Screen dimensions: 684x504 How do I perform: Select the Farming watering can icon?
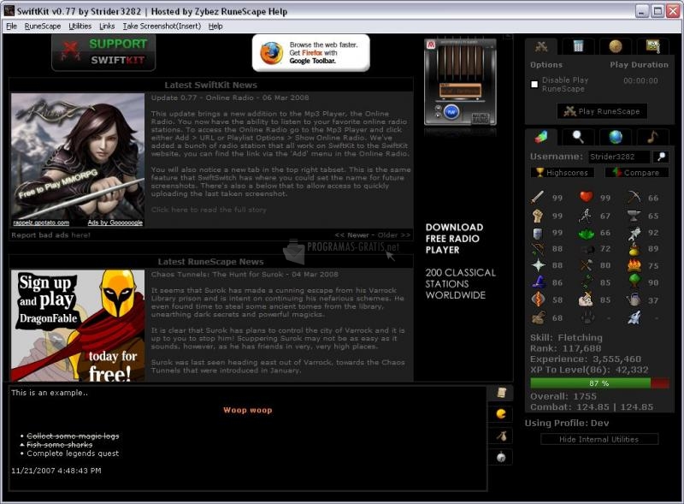pyautogui.click(x=634, y=300)
